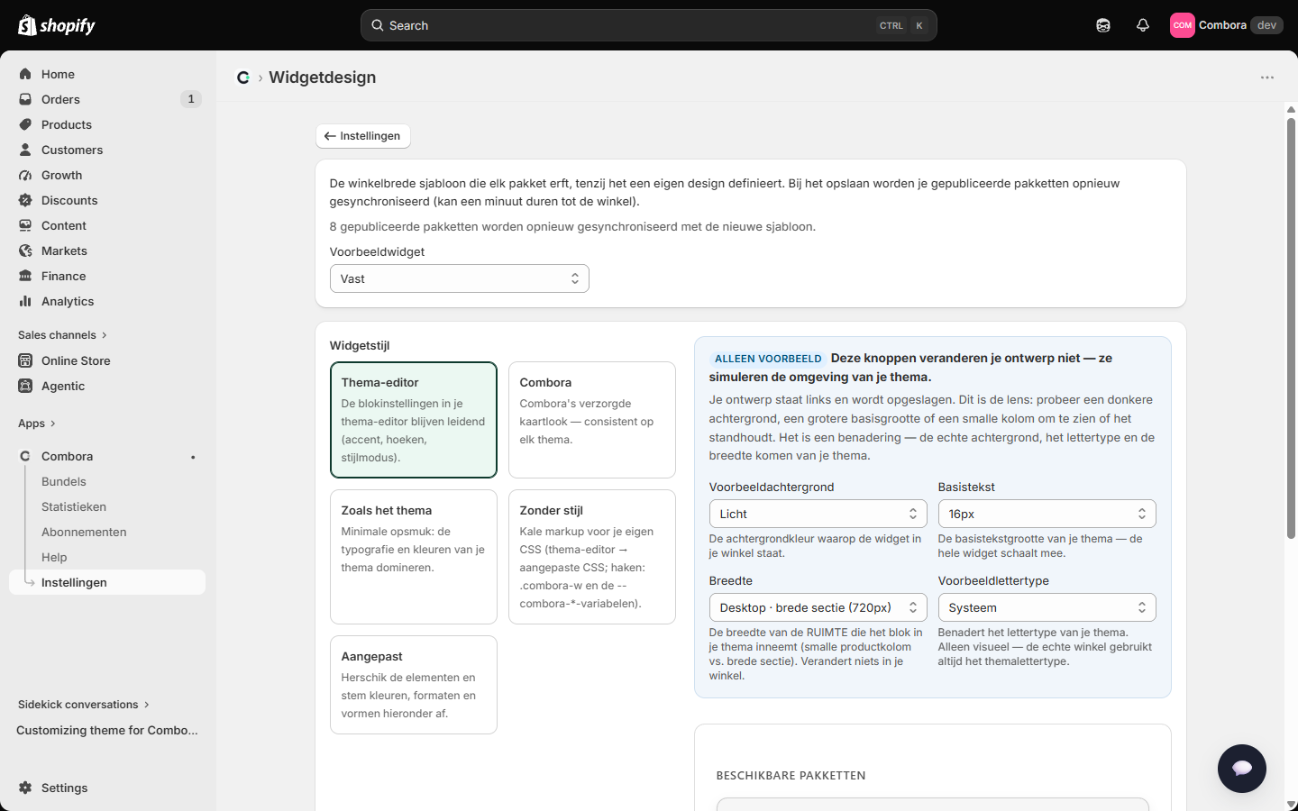The width and height of the screenshot is (1298, 811).
Task: Open the Basistekst size dropdown
Action: [1047, 514]
